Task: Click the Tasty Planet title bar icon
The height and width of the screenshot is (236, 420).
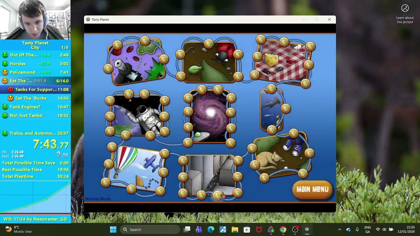Action: tap(88, 20)
